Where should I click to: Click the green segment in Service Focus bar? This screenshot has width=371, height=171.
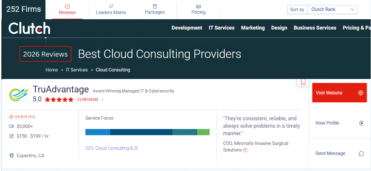pos(203,132)
